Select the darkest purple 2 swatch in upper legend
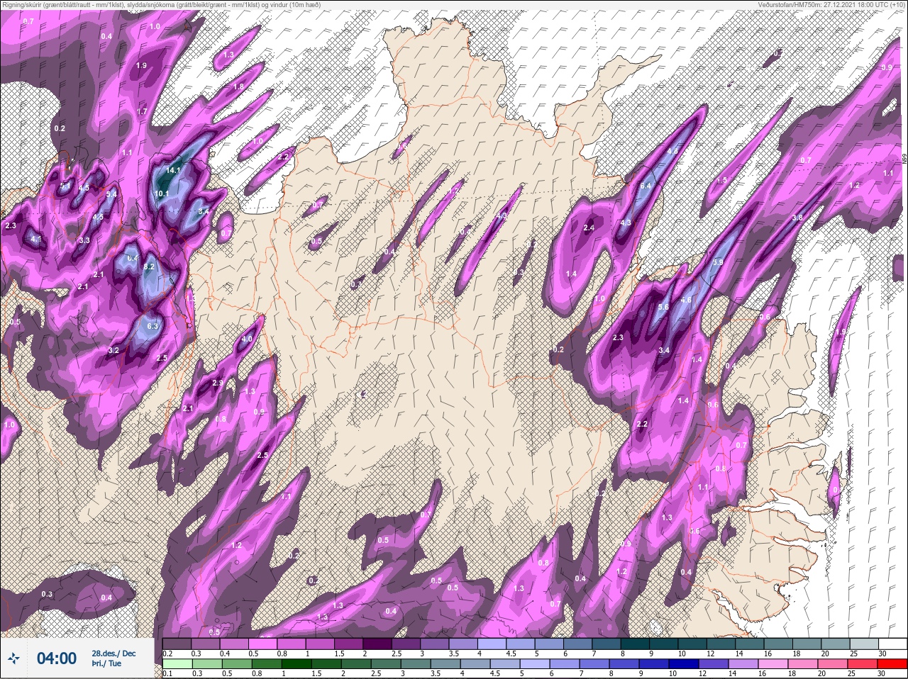The height and width of the screenshot is (679, 908). [377, 644]
